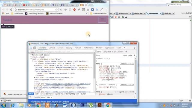
Task: Toggle the :hov element state panel
Action: [125, 55]
